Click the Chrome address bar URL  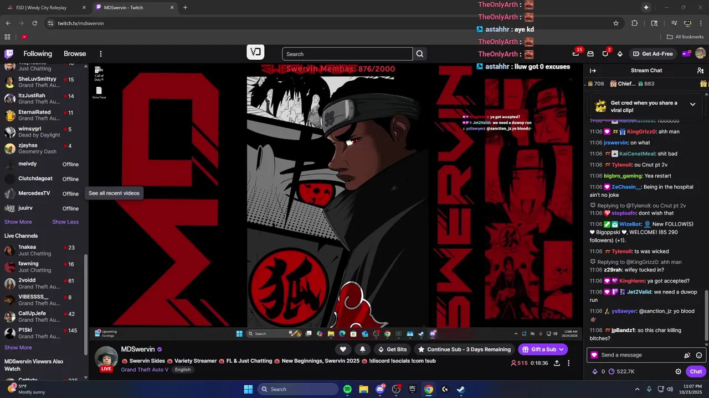coord(81,23)
